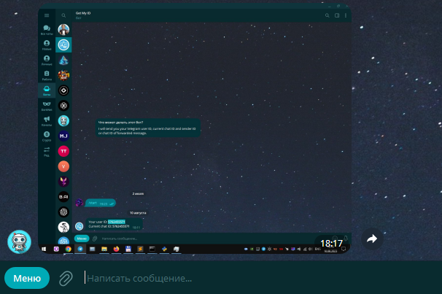The width and height of the screenshot is (442, 294).
Task: Click the forward arrow beside the image
Action: point(372,239)
